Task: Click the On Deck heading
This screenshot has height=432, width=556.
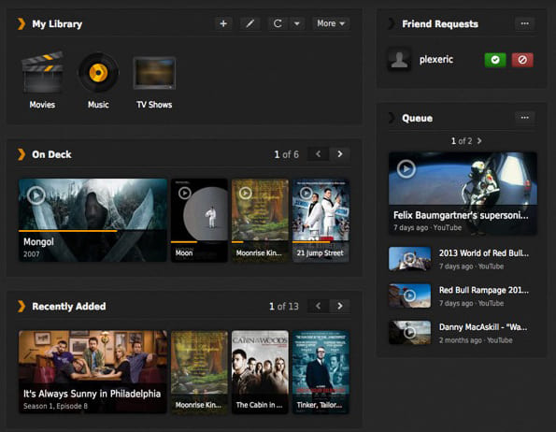Action: [x=51, y=154]
